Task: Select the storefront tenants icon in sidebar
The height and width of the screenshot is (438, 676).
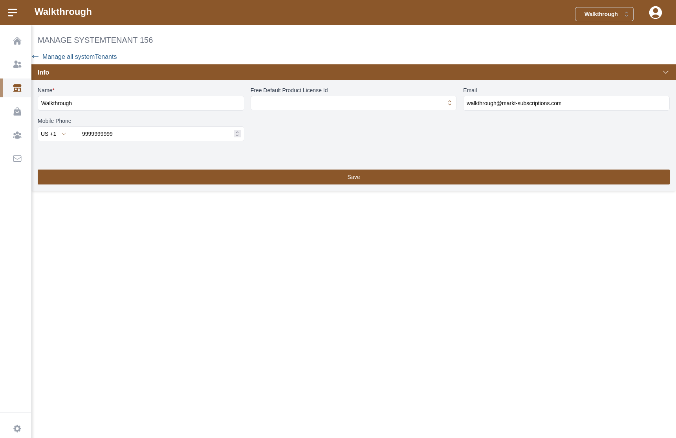Action: click(17, 88)
